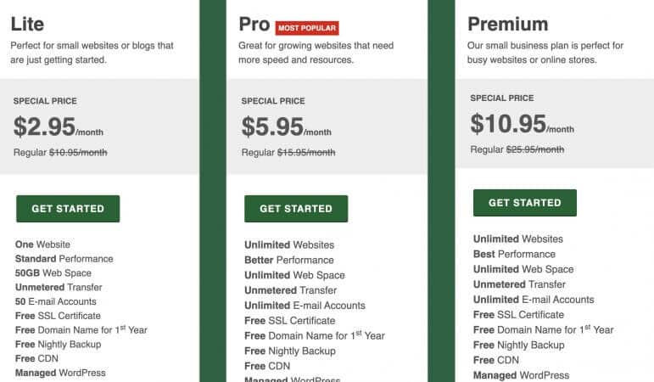Click Get Started under Premium plan
The image size is (654, 382).
click(x=525, y=203)
